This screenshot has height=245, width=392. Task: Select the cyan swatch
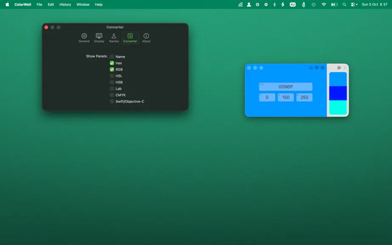tap(338, 108)
